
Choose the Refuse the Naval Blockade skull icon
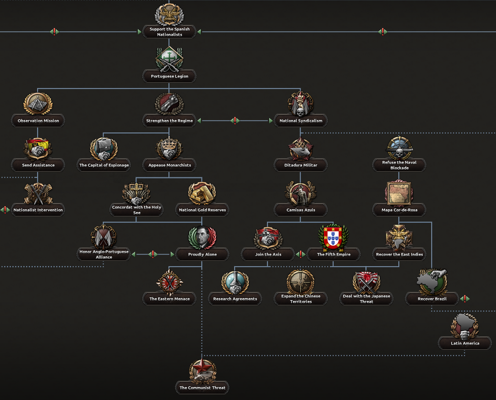point(399,147)
